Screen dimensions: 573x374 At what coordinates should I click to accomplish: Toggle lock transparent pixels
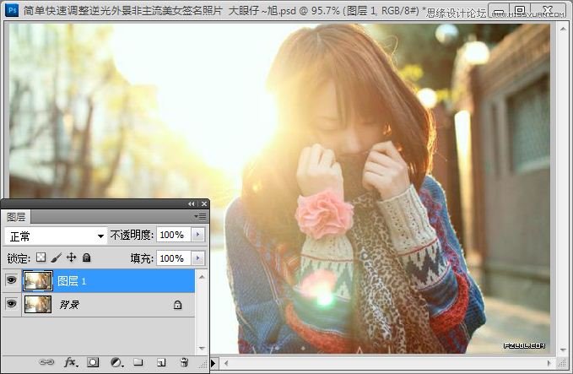tap(41, 257)
